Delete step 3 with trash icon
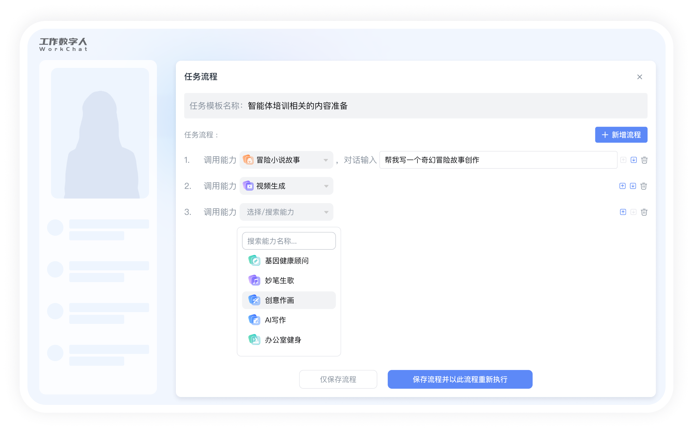 pos(644,212)
